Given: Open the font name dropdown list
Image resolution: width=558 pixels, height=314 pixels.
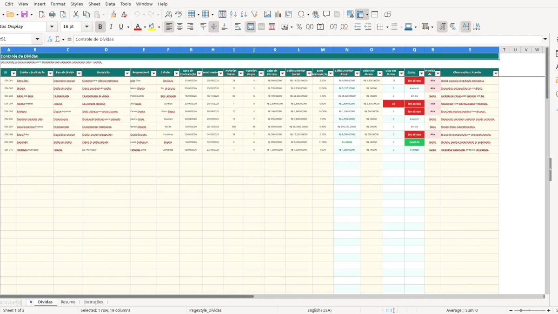Looking at the screenshot, I should click(x=52, y=27).
